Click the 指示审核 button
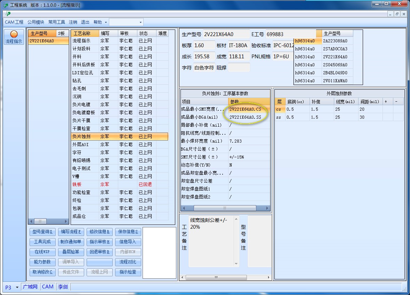410x295 pixels. click(x=99, y=242)
